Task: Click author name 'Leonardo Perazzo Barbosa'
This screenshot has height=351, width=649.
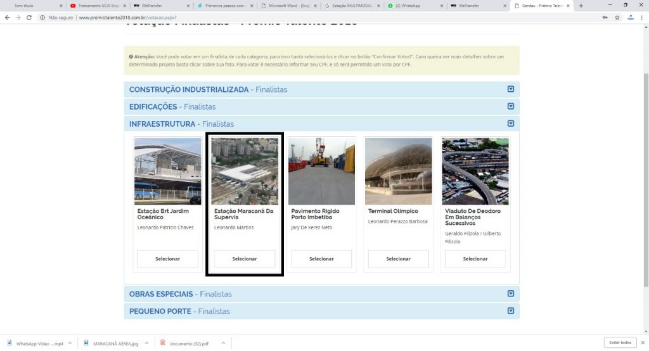Action: [x=398, y=222]
